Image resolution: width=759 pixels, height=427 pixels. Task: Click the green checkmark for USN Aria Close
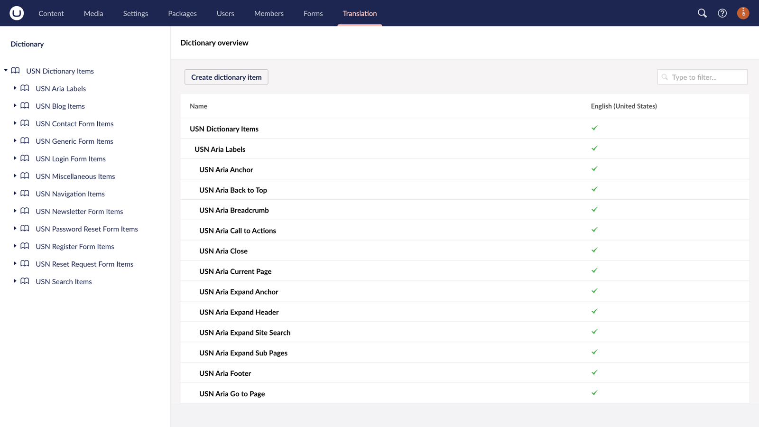click(594, 250)
